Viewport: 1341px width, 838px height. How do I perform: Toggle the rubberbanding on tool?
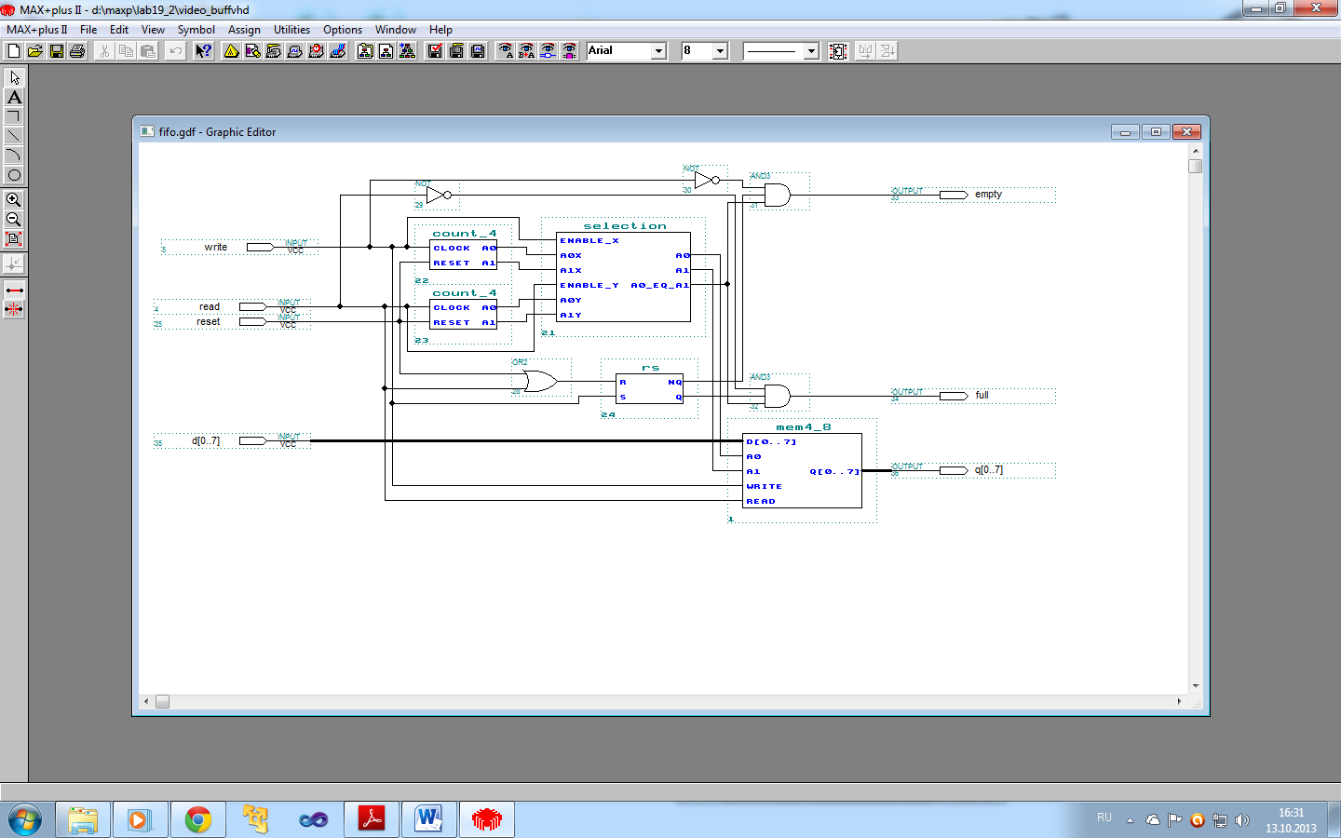tap(14, 291)
